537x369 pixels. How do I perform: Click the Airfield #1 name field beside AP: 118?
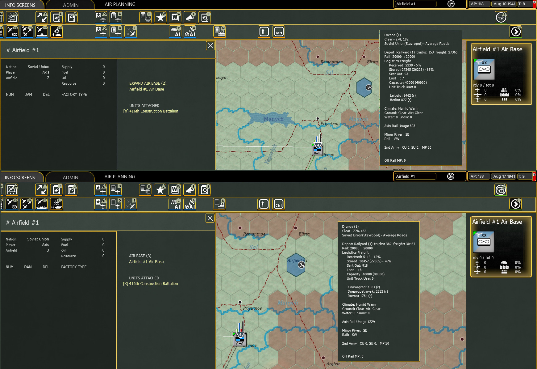click(x=415, y=4)
